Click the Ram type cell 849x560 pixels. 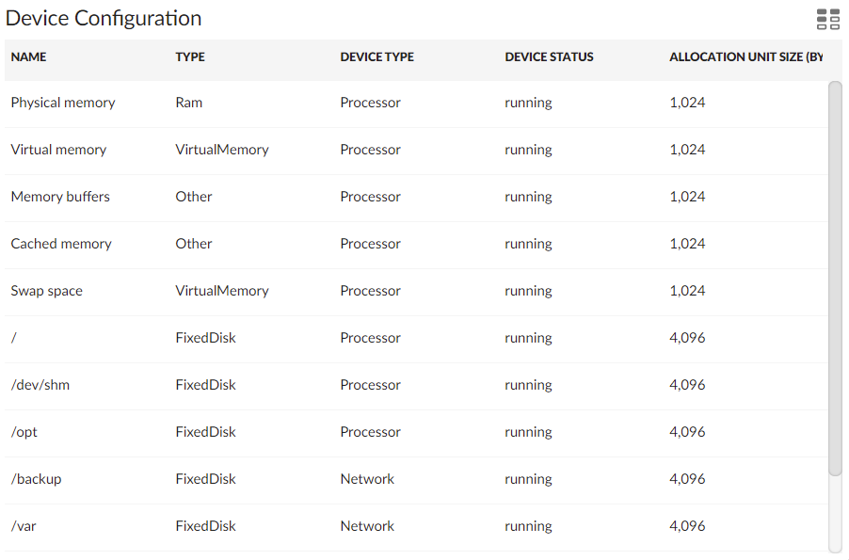click(x=188, y=103)
